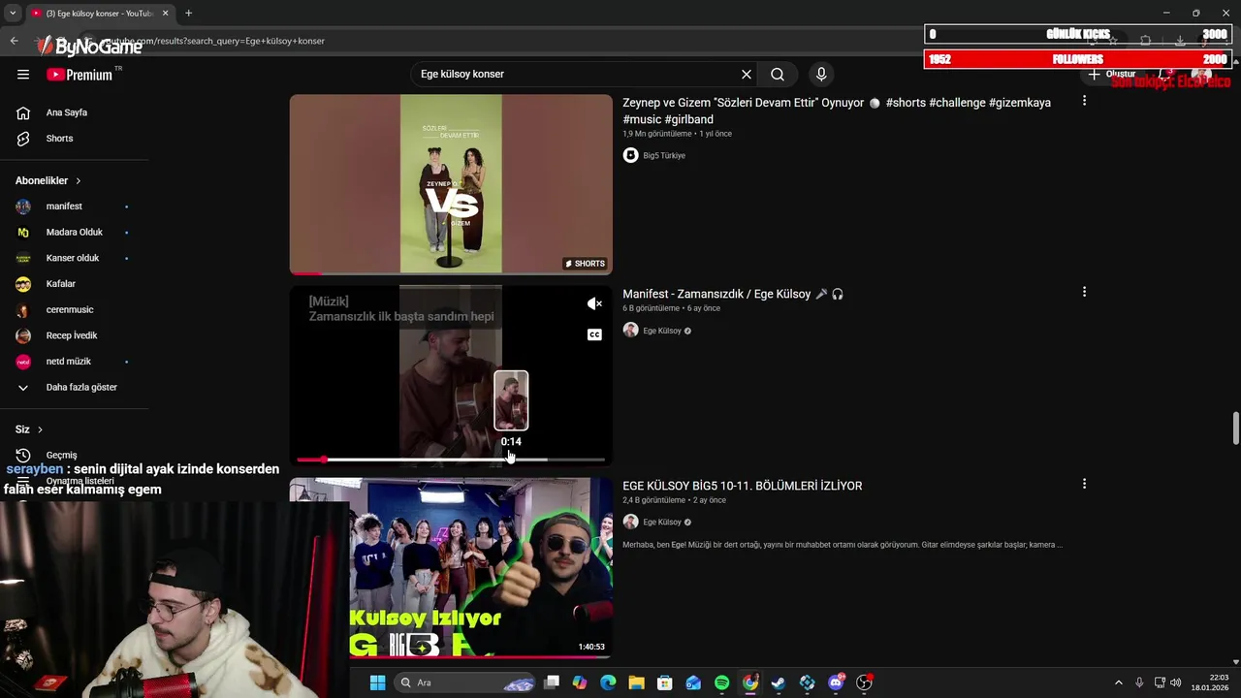Go back with the browser back arrow

pos(14,41)
